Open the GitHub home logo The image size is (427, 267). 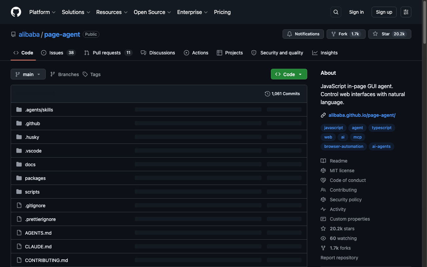(16, 12)
